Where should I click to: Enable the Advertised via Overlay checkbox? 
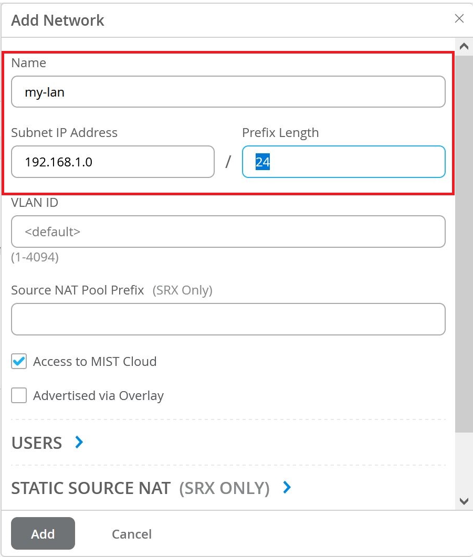(19, 395)
